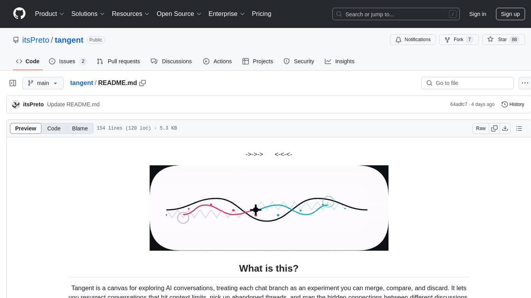Click the Notifications bell button
Image resolution: width=531 pixels, height=298 pixels.
tap(413, 40)
